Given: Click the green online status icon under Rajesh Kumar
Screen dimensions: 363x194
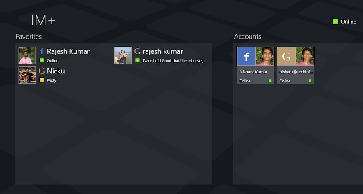Looking at the screenshot, I should [42, 60].
